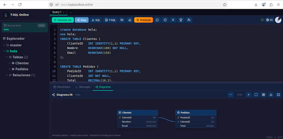Open the user avatar at top right

(x=278, y=20)
